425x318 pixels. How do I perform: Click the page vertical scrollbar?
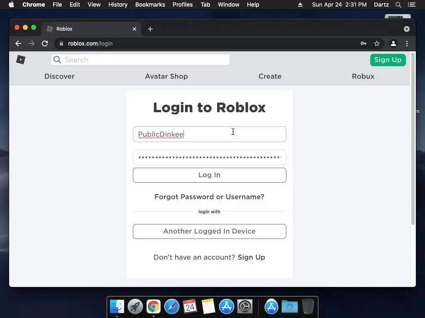(413, 139)
